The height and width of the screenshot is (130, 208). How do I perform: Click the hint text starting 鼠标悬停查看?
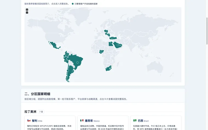(x=47, y=4)
